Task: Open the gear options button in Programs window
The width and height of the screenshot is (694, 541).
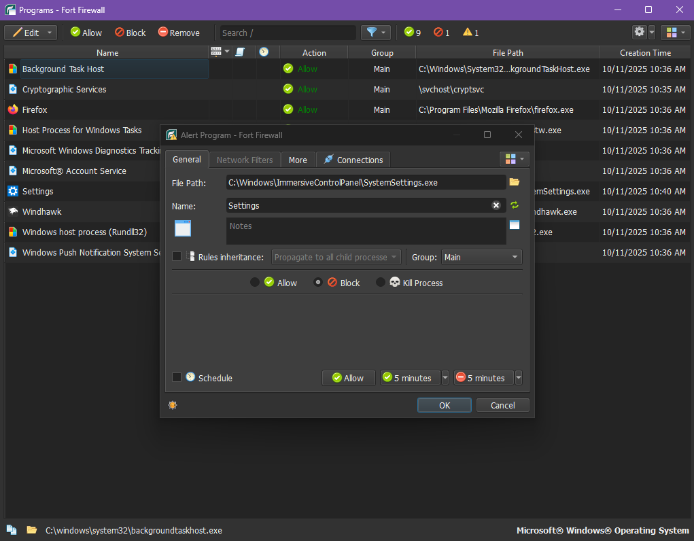Action: 640,33
